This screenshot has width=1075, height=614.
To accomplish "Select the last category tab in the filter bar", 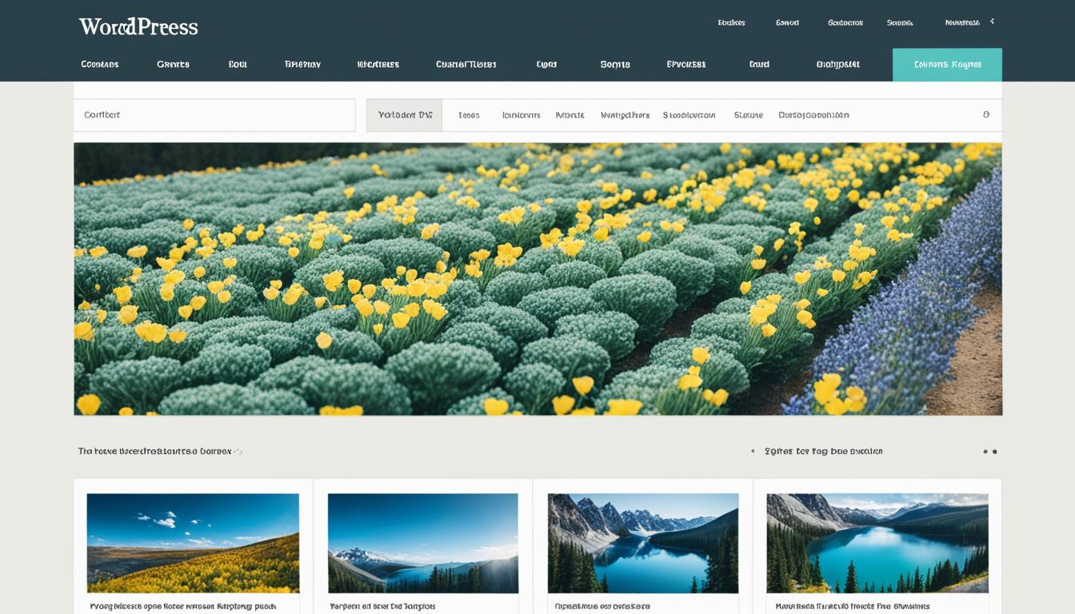I will (x=814, y=114).
